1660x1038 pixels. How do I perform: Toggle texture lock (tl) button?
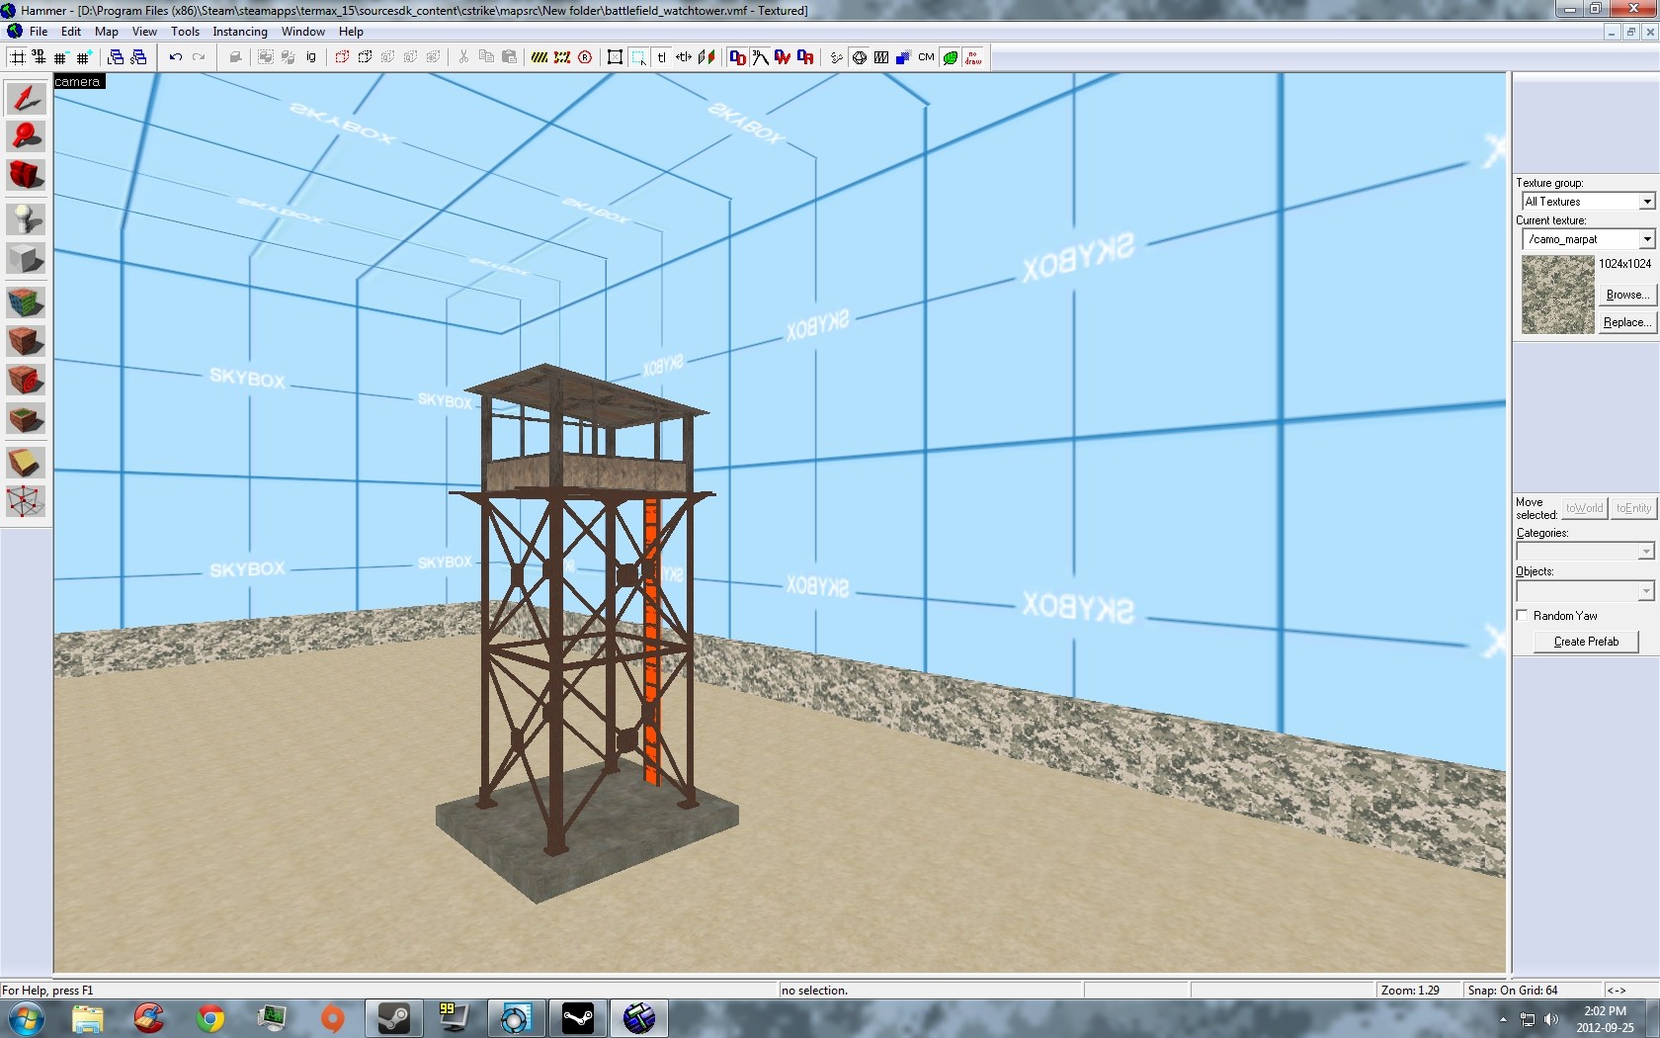point(661,57)
